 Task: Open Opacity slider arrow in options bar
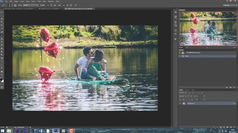[x=51, y=5]
